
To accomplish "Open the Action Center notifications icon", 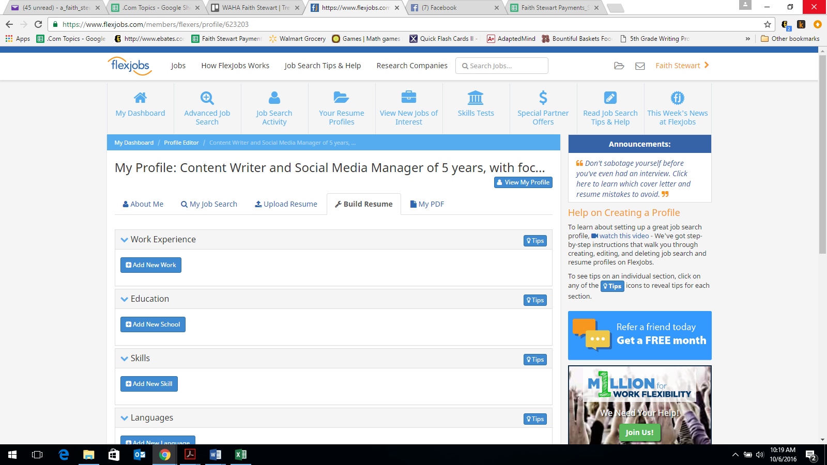I will click(x=811, y=455).
